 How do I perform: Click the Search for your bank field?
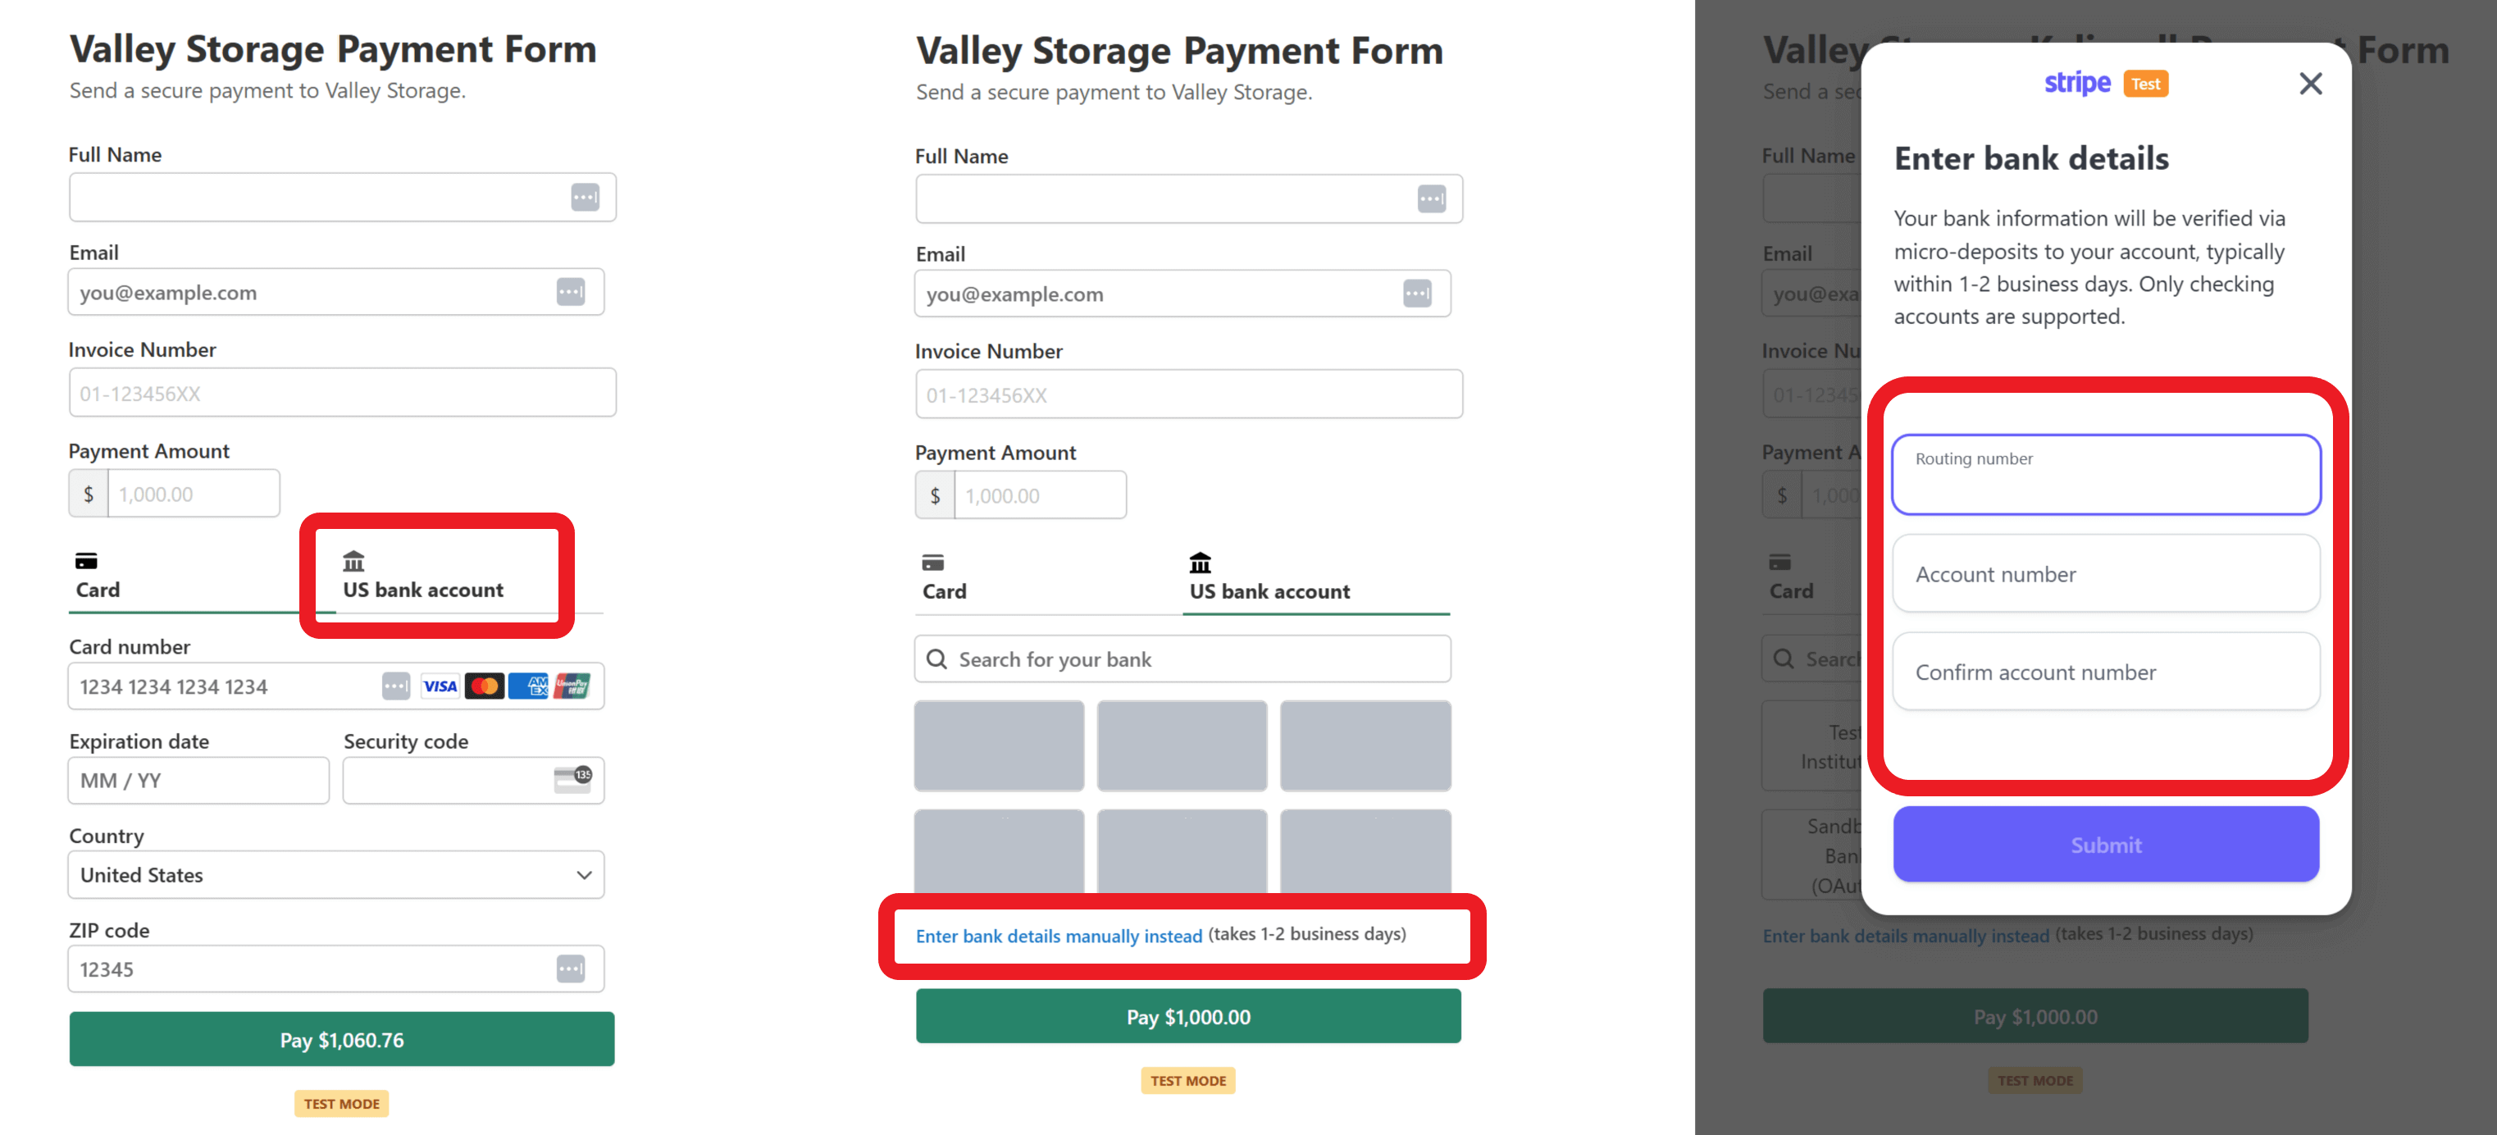click(1192, 659)
